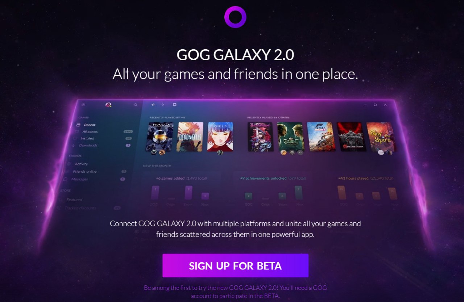Open Messages in the sidebar
This screenshot has width=464, height=302.
pyautogui.click(x=94, y=179)
